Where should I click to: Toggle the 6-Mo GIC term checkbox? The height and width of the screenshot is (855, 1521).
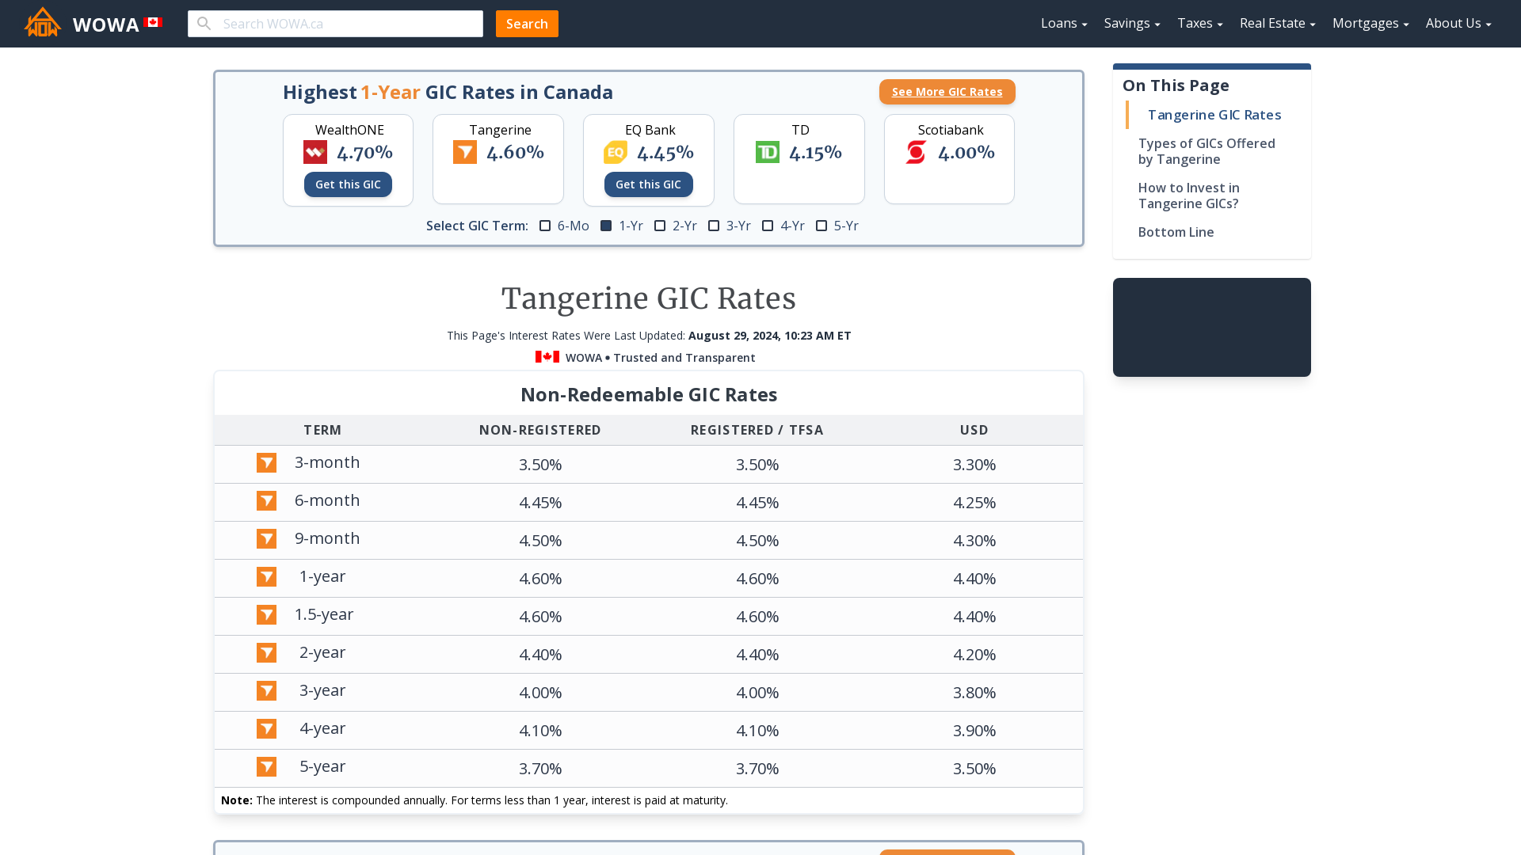pos(544,226)
